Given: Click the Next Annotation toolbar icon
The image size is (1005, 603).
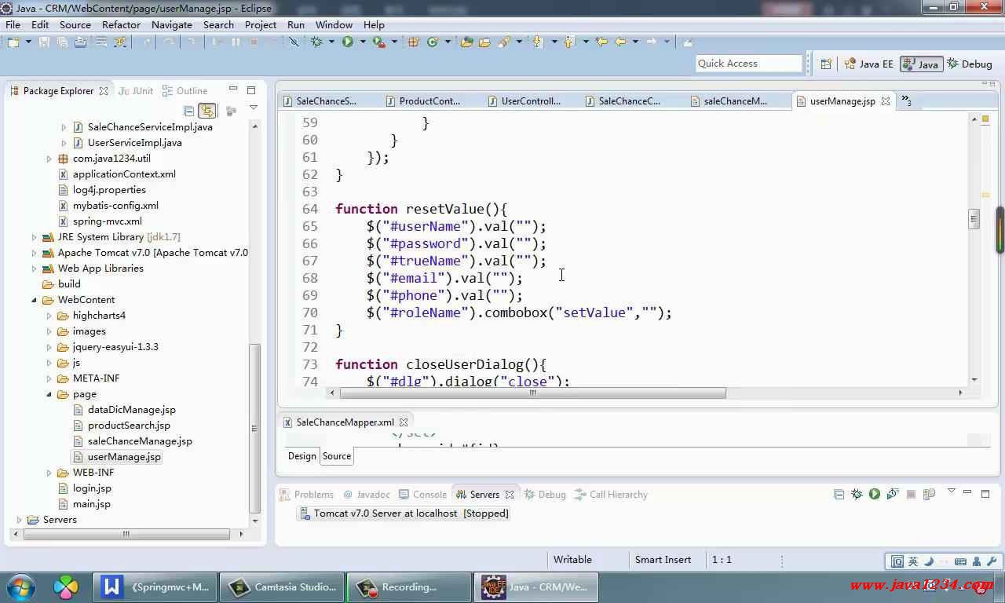Looking at the screenshot, I should click(x=539, y=42).
